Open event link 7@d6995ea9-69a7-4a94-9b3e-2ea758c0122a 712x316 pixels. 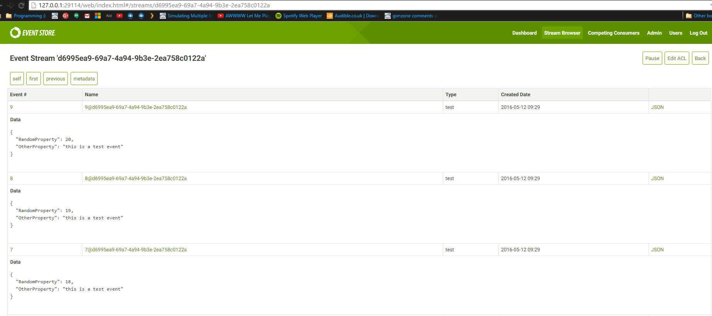click(136, 250)
